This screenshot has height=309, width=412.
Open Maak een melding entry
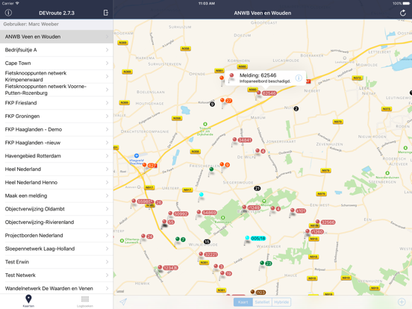pyautogui.click(x=57, y=196)
